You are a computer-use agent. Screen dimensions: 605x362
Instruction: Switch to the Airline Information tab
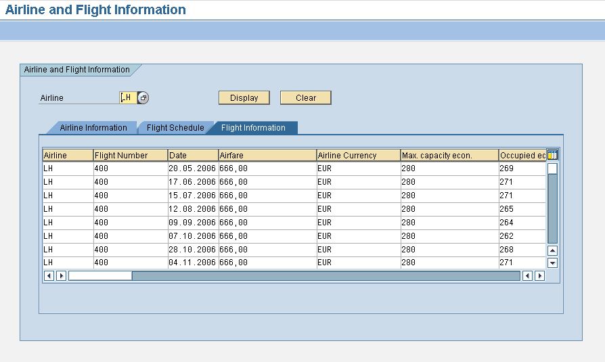pyautogui.click(x=93, y=128)
